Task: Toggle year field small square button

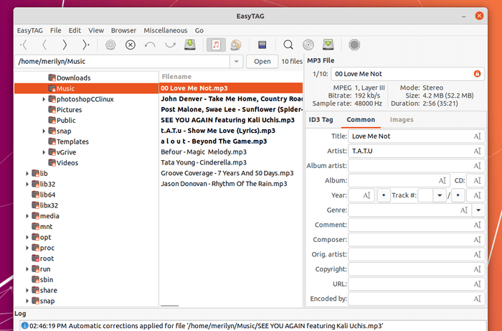Action: tap(384, 195)
